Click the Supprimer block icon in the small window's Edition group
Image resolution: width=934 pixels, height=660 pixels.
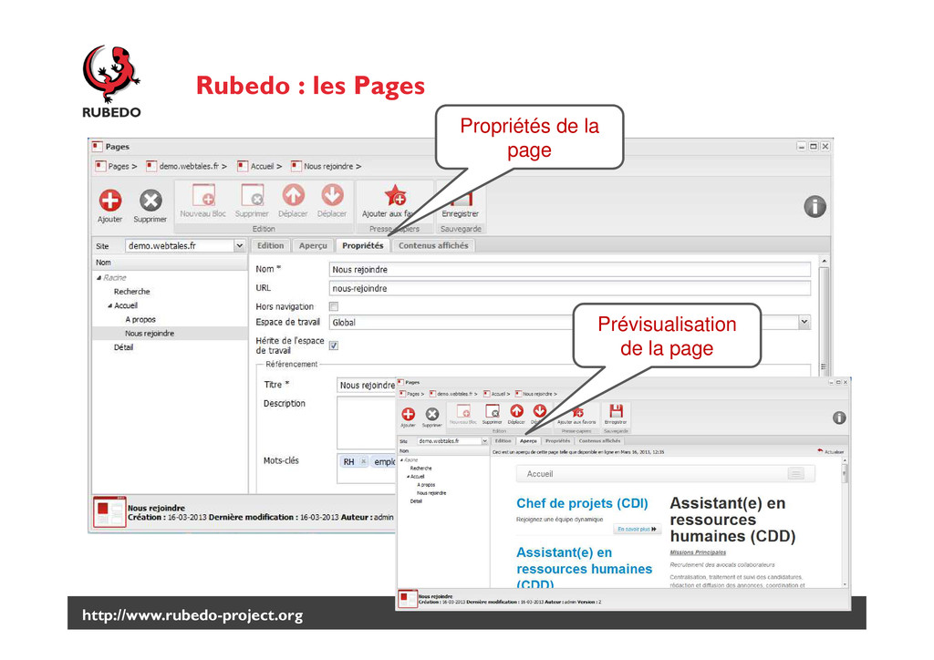pos(493,411)
